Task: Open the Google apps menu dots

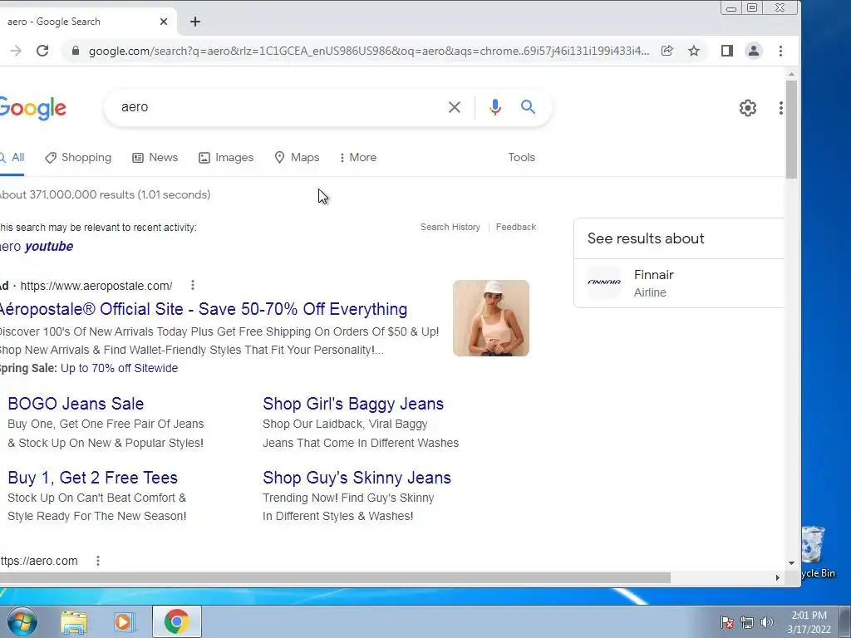Action: (781, 108)
